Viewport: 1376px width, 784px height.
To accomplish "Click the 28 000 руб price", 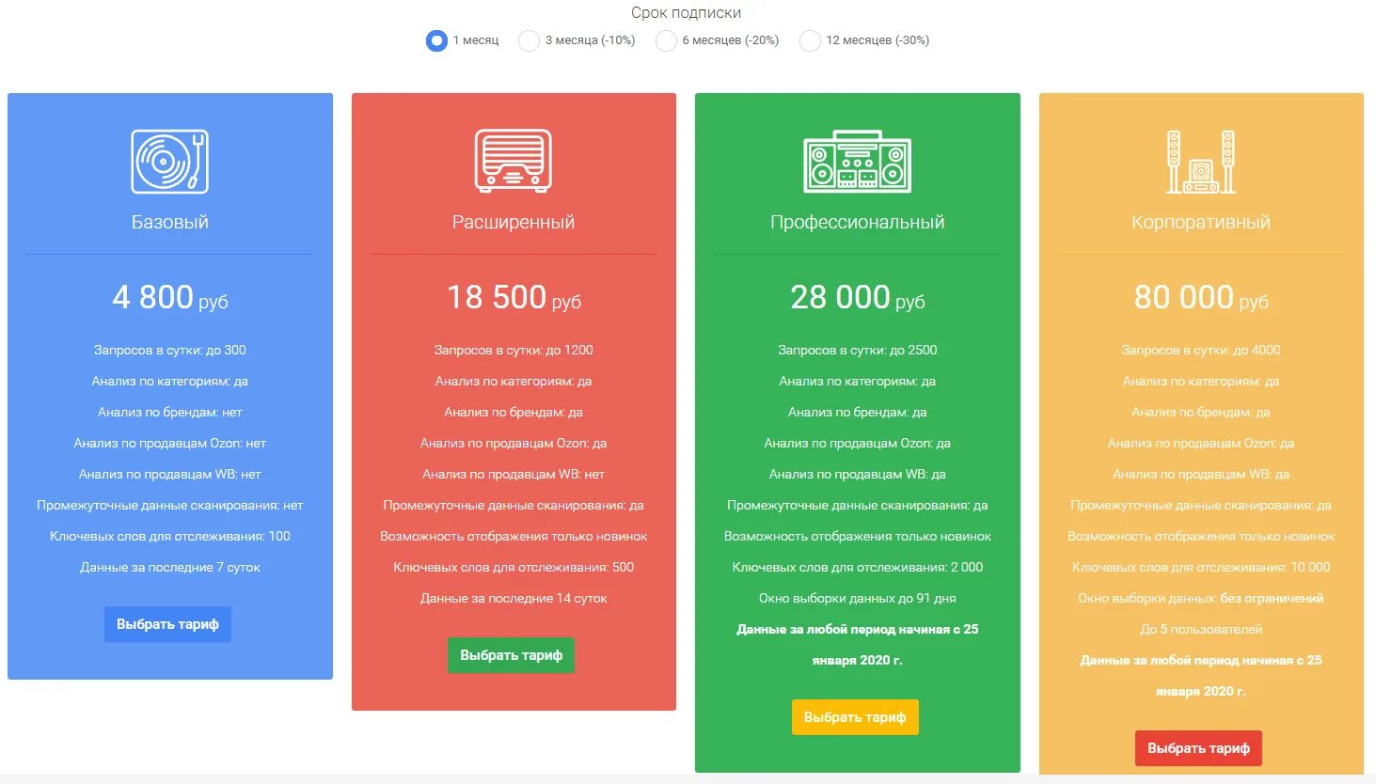I will point(858,298).
